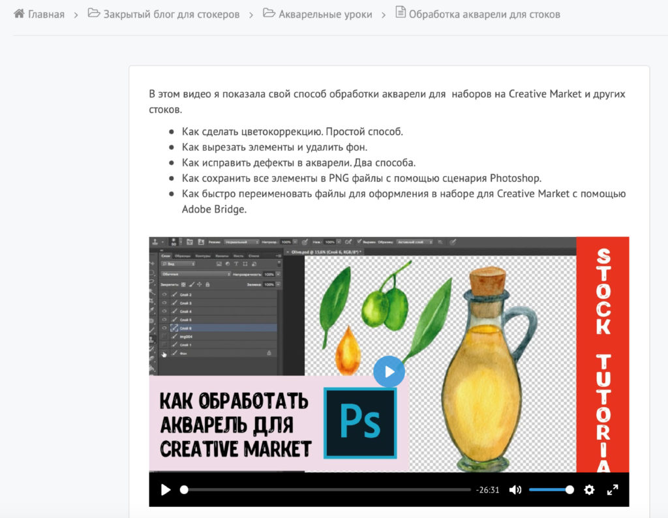Click text 'Как сделать цветокоррекцию. Простой способ.'

point(292,132)
